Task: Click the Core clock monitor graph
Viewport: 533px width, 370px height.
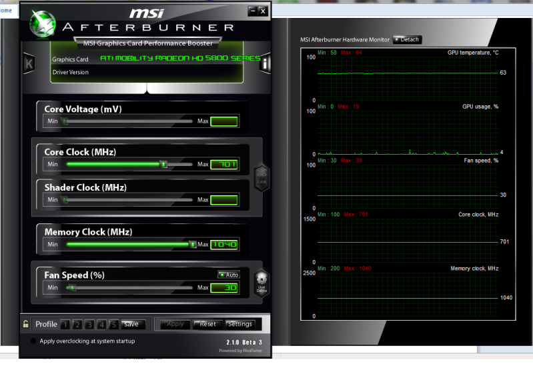Action: pyautogui.click(x=408, y=241)
